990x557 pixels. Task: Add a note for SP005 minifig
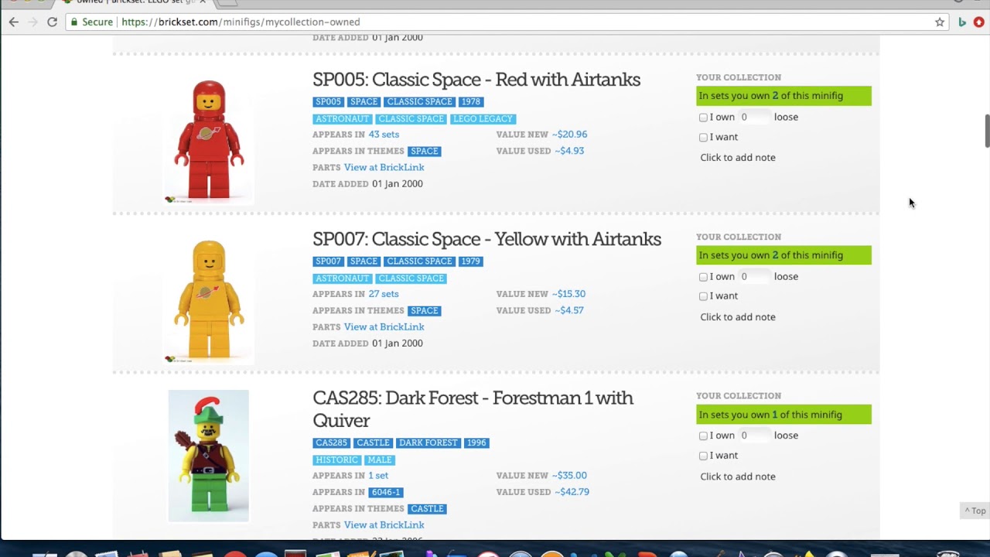coord(738,158)
